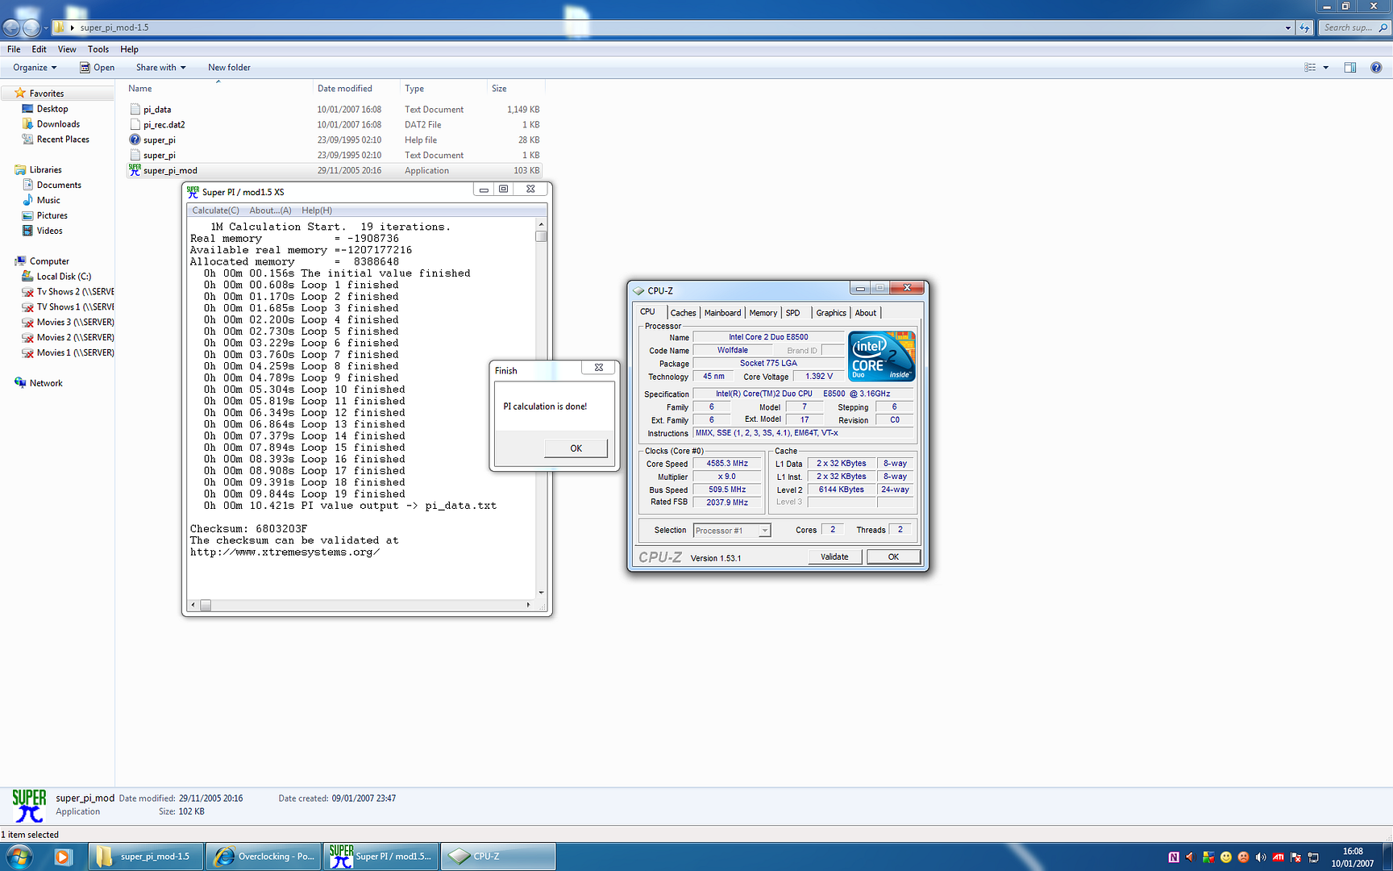Switch to the Memory tab in CPU-Z

[763, 313]
